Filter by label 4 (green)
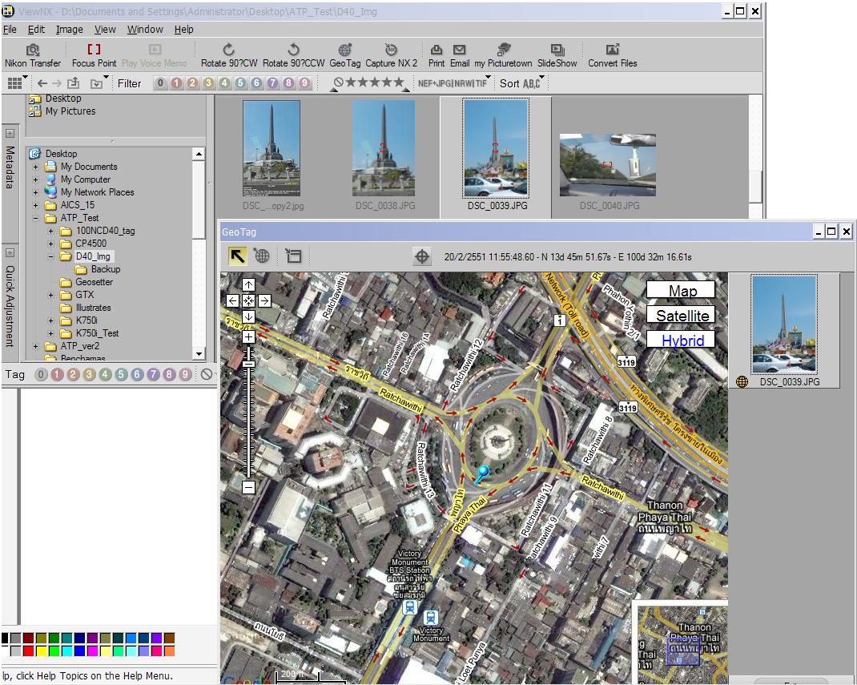The width and height of the screenshot is (857, 685). [224, 83]
